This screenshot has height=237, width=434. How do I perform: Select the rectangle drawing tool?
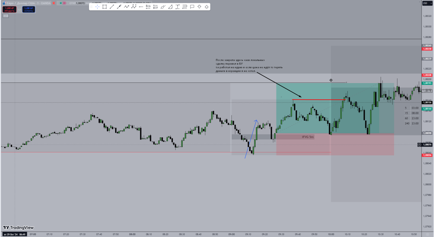click(105, 7)
